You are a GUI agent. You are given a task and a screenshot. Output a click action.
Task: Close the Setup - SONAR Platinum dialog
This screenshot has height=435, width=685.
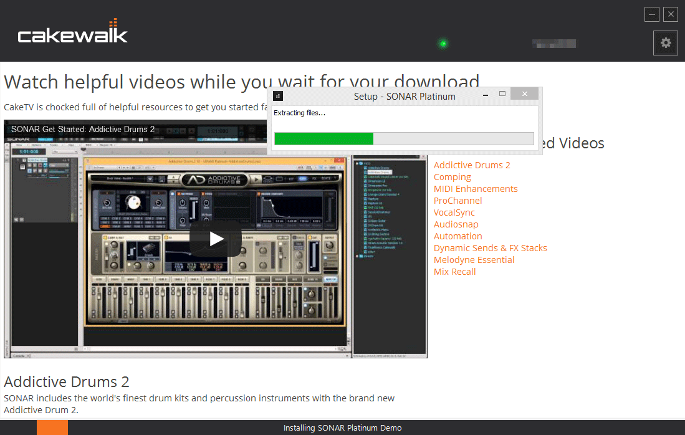point(524,94)
